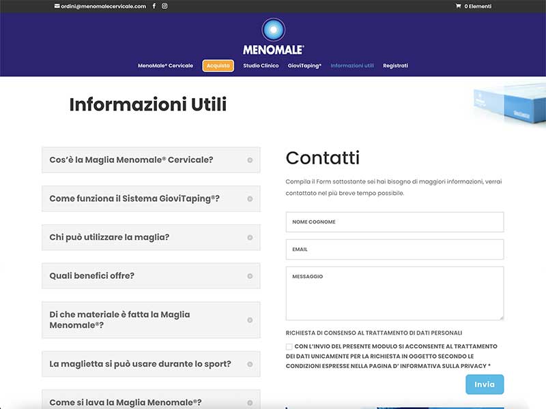
Task: Open the Registrati menu item
Action: click(395, 66)
